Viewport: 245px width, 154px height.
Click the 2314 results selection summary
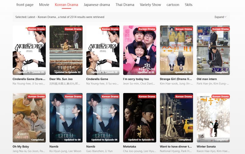coord(60,17)
